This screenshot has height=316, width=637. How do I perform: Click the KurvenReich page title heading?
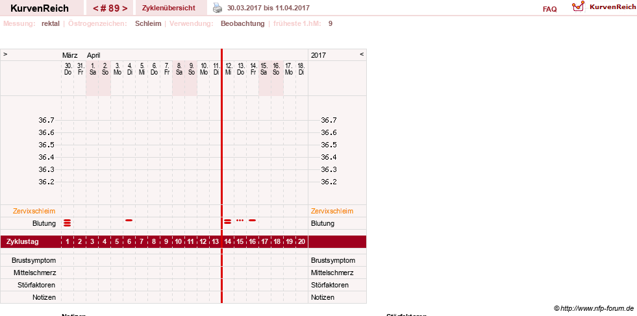coord(40,8)
